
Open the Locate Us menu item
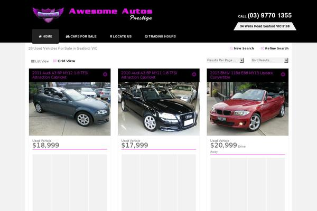[120, 36]
